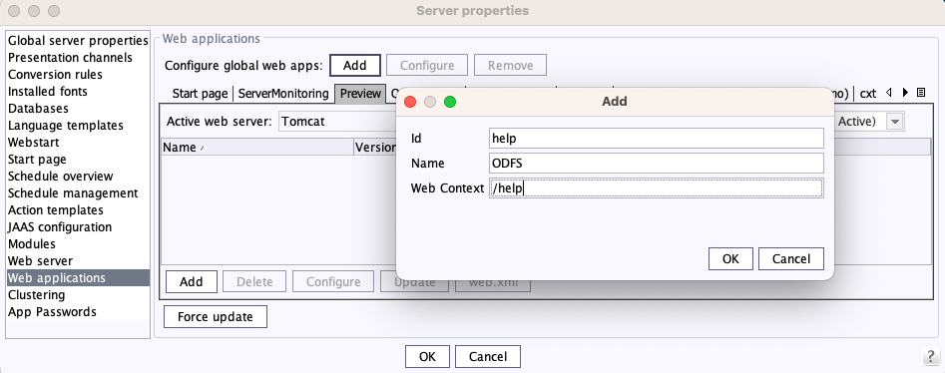Open the tab list icon
Image resolution: width=945 pixels, height=373 pixels.
coord(920,93)
